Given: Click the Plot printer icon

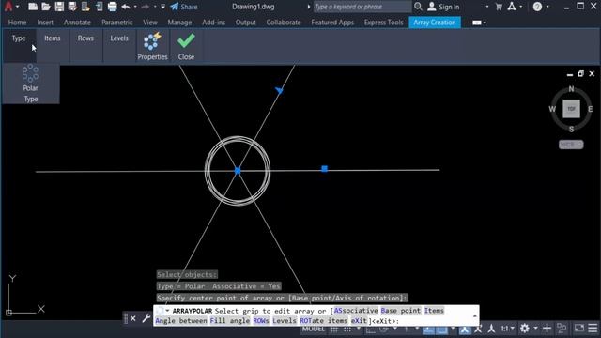Looking at the screenshot, I should tap(112, 7).
